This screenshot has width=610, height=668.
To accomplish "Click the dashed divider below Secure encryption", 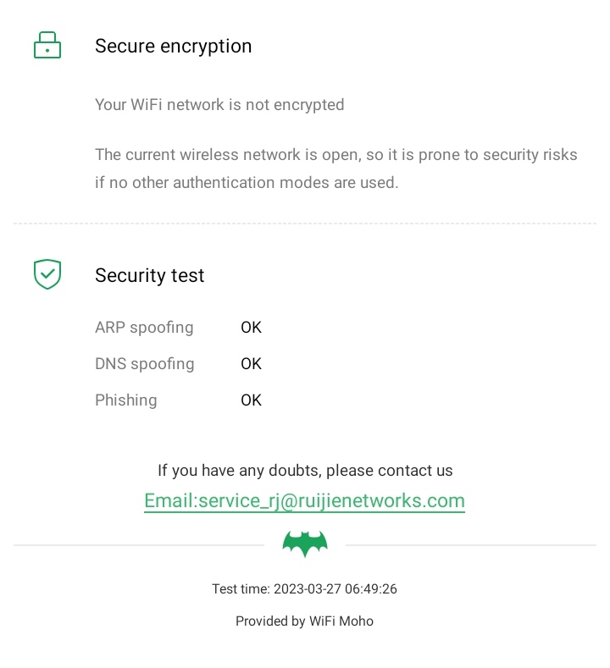I will [x=305, y=224].
